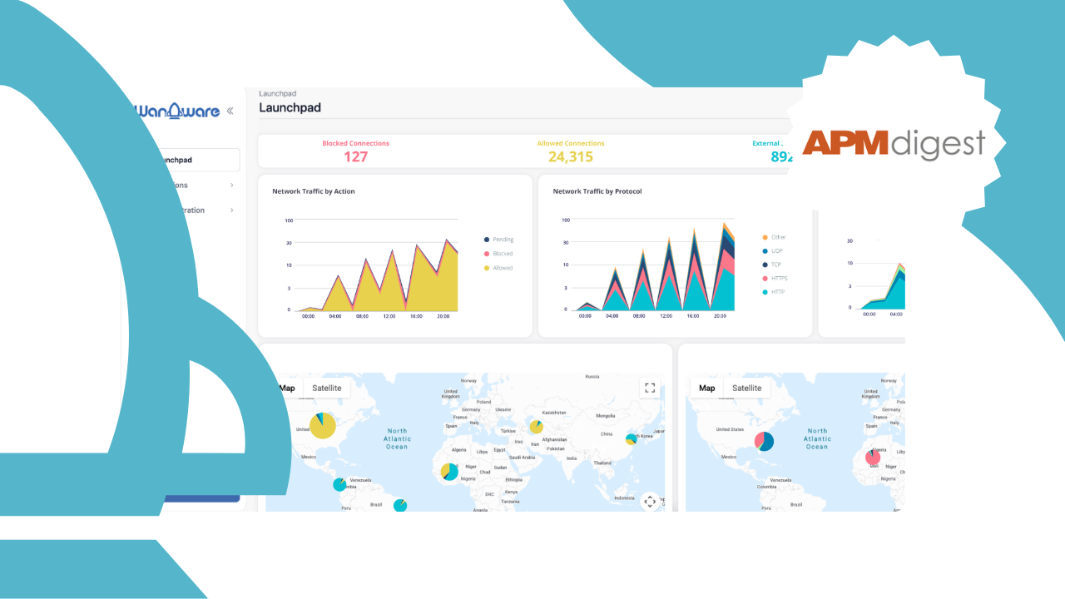This screenshot has height=599, width=1065.
Task: Click the pink pie marker on the second map
Action: [x=874, y=456]
